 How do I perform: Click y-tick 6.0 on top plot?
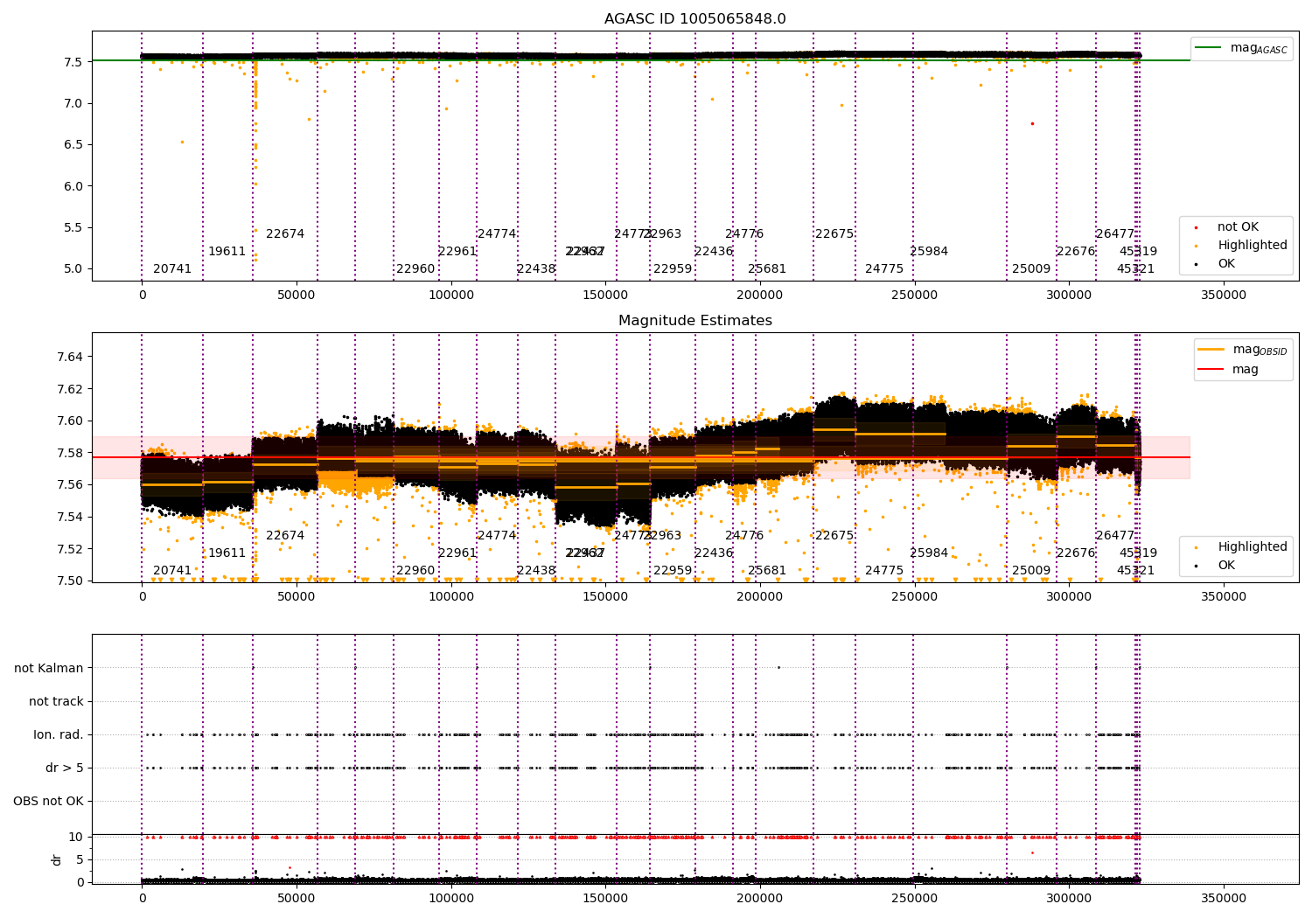click(73, 186)
